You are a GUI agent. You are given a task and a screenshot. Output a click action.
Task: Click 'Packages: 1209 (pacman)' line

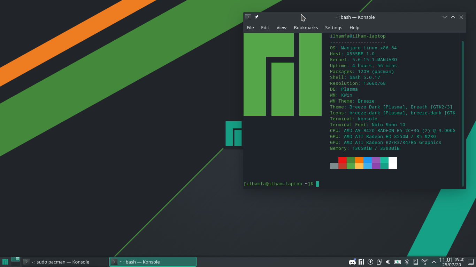point(362,71)
